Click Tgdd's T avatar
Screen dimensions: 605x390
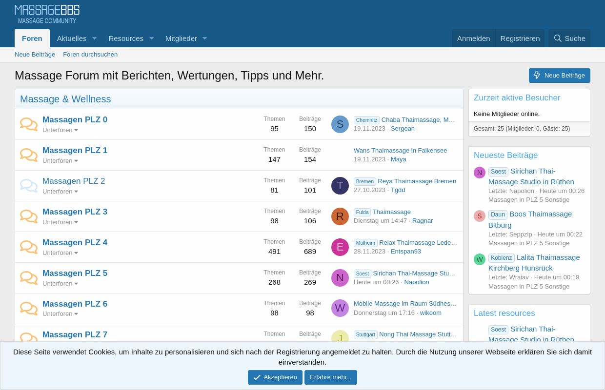(x=340, y=186)
